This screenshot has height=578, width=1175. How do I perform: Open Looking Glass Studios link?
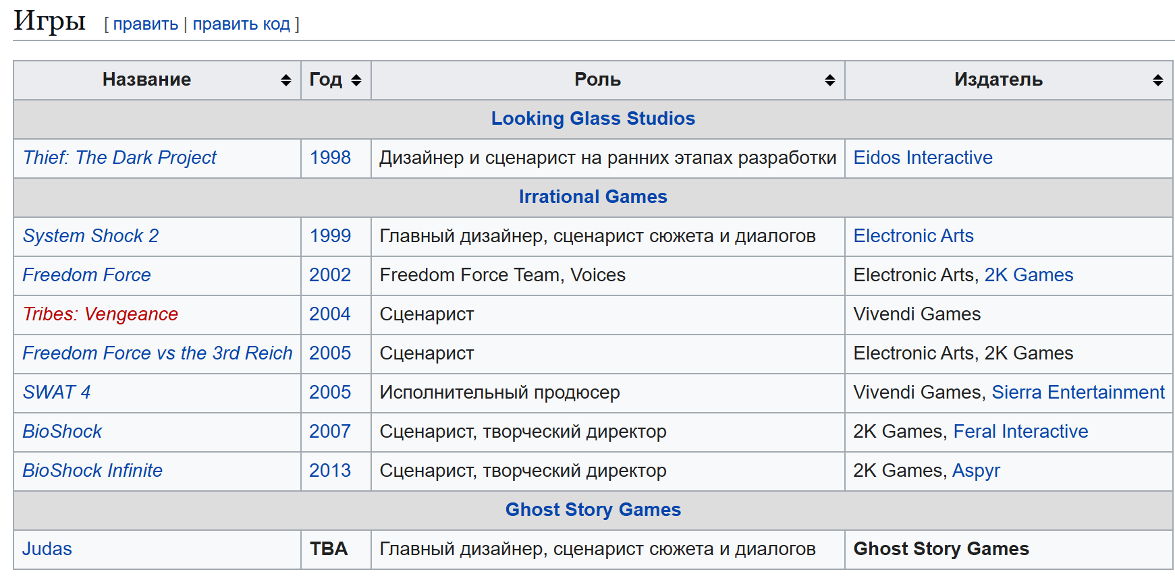click(593, 119)
